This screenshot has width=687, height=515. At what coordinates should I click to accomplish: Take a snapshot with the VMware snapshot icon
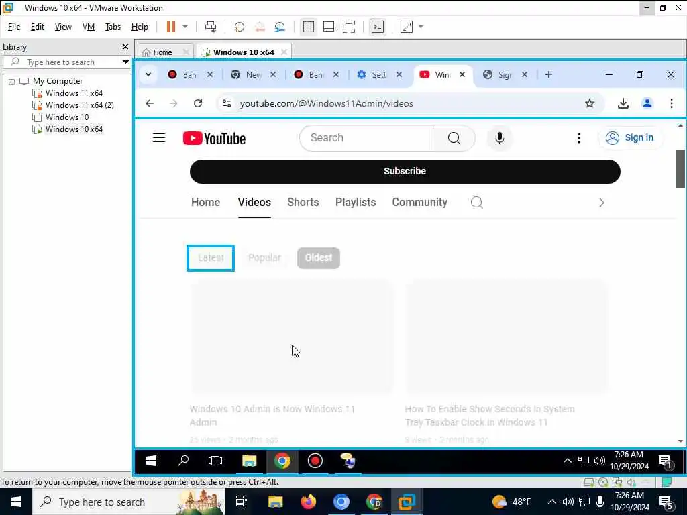pos(240,27)
